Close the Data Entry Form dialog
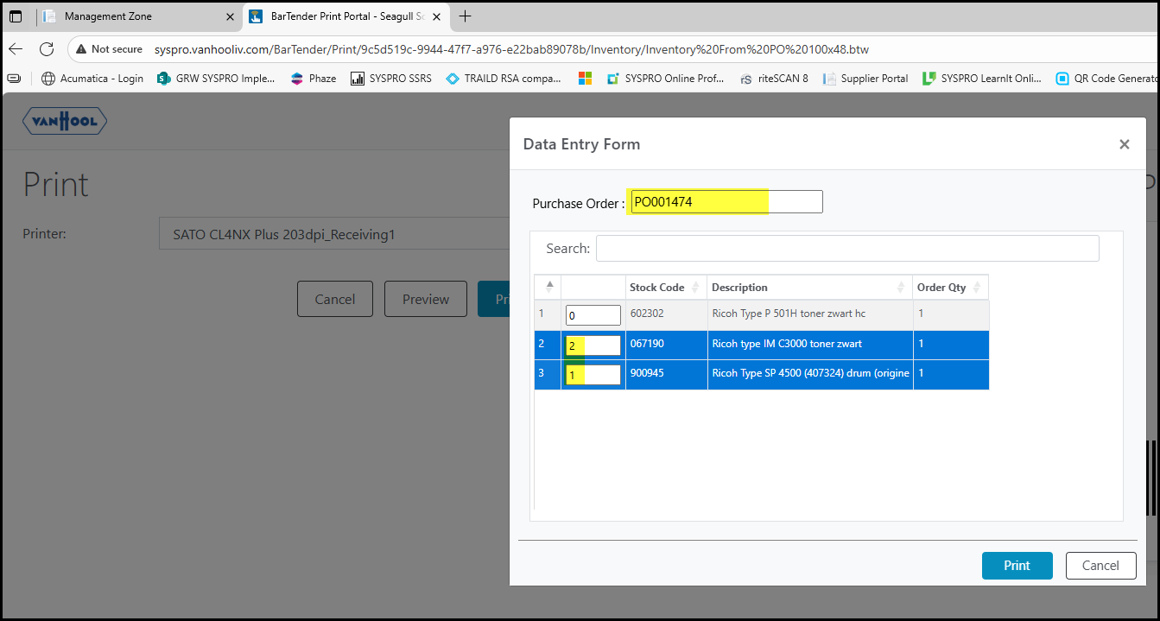This screenshot has width=1160, height=621. (x=1124, y=144)
